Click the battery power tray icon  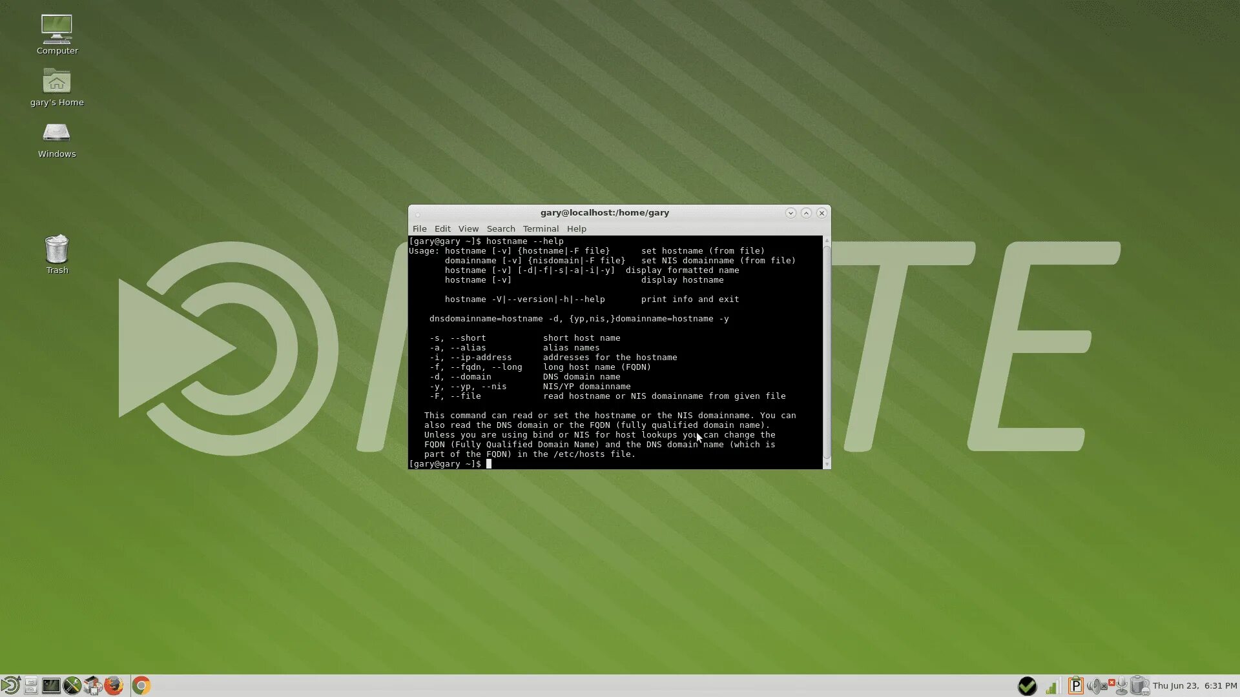[1140, 685]
